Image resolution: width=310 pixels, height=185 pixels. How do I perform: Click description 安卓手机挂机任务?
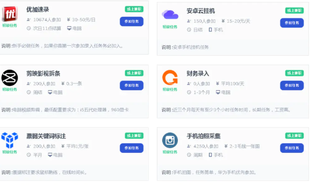coord(191,47)
